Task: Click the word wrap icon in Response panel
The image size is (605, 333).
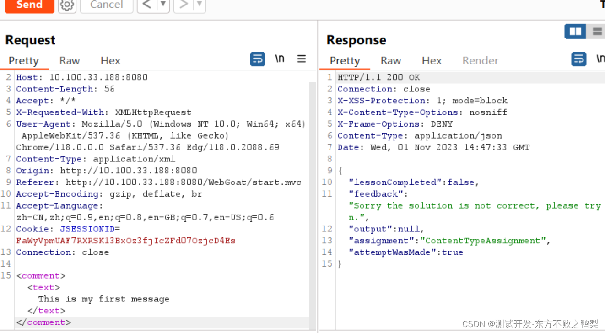Action: click(x=578, y=59)
